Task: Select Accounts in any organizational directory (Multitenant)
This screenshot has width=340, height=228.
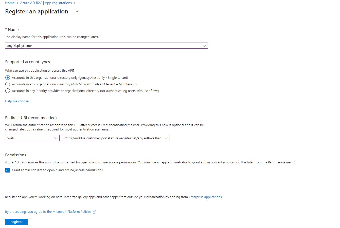Action: (x=8, y=84)
